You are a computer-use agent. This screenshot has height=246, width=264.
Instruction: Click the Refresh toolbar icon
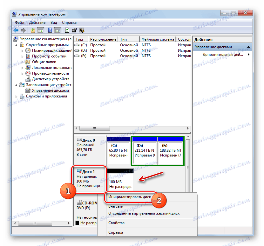tap(67, 30)
